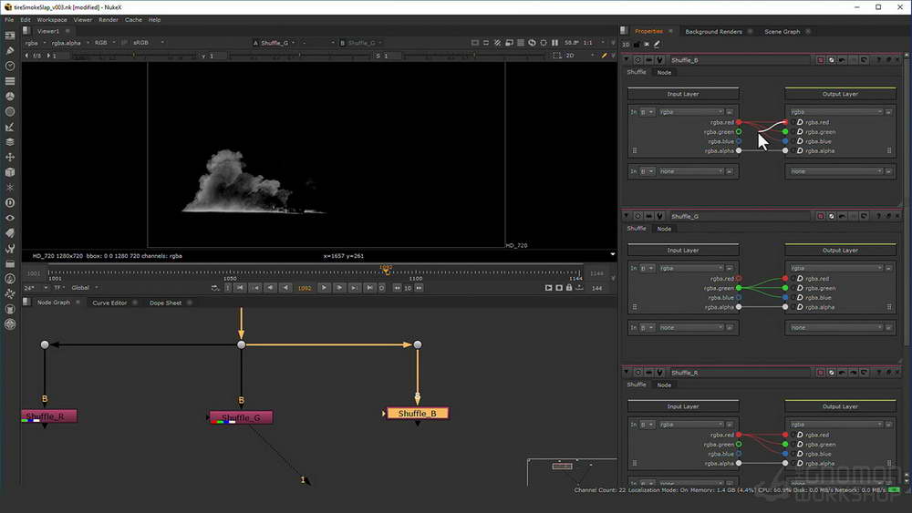The width and height of the screenshot is (912, 513).
Task: Open the MetaData nodes tag icon
Action: (x=10, y=233)
